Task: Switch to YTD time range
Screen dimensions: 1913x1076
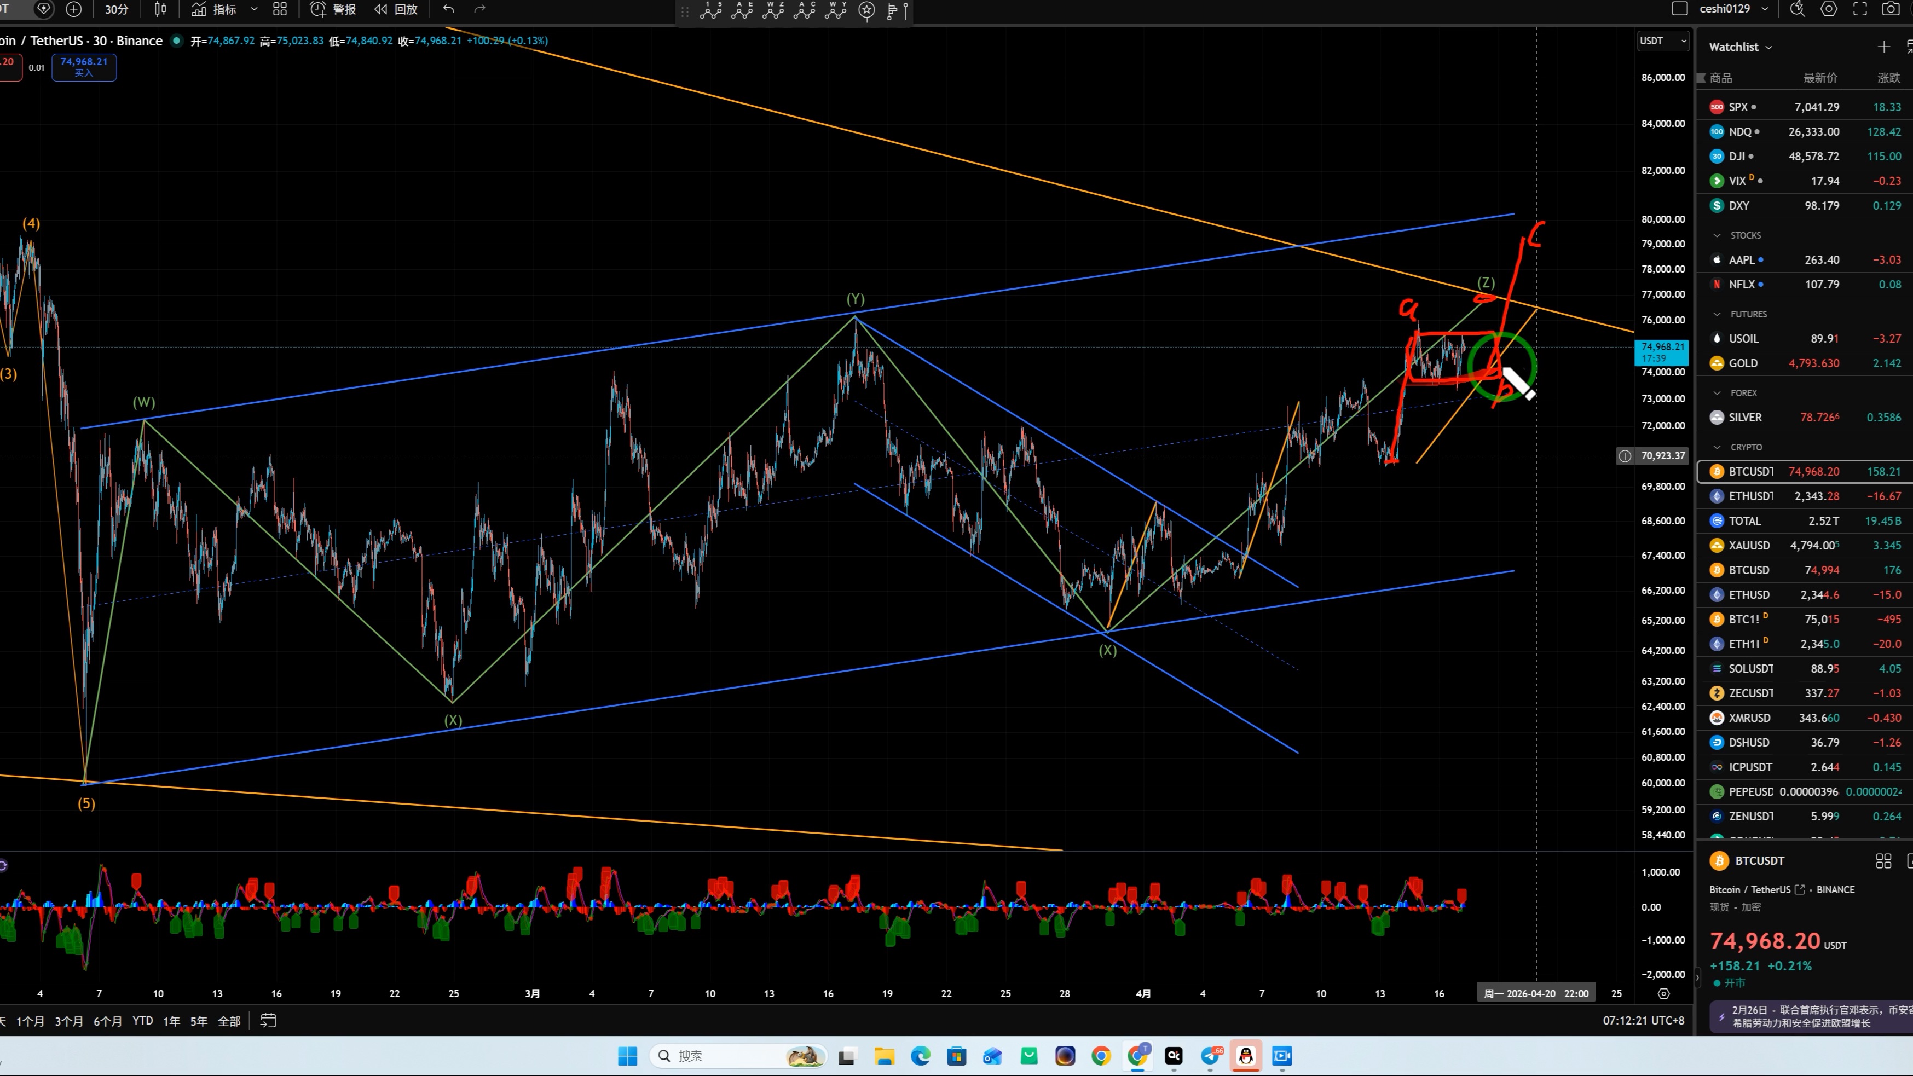Action: click(142, 1021)
